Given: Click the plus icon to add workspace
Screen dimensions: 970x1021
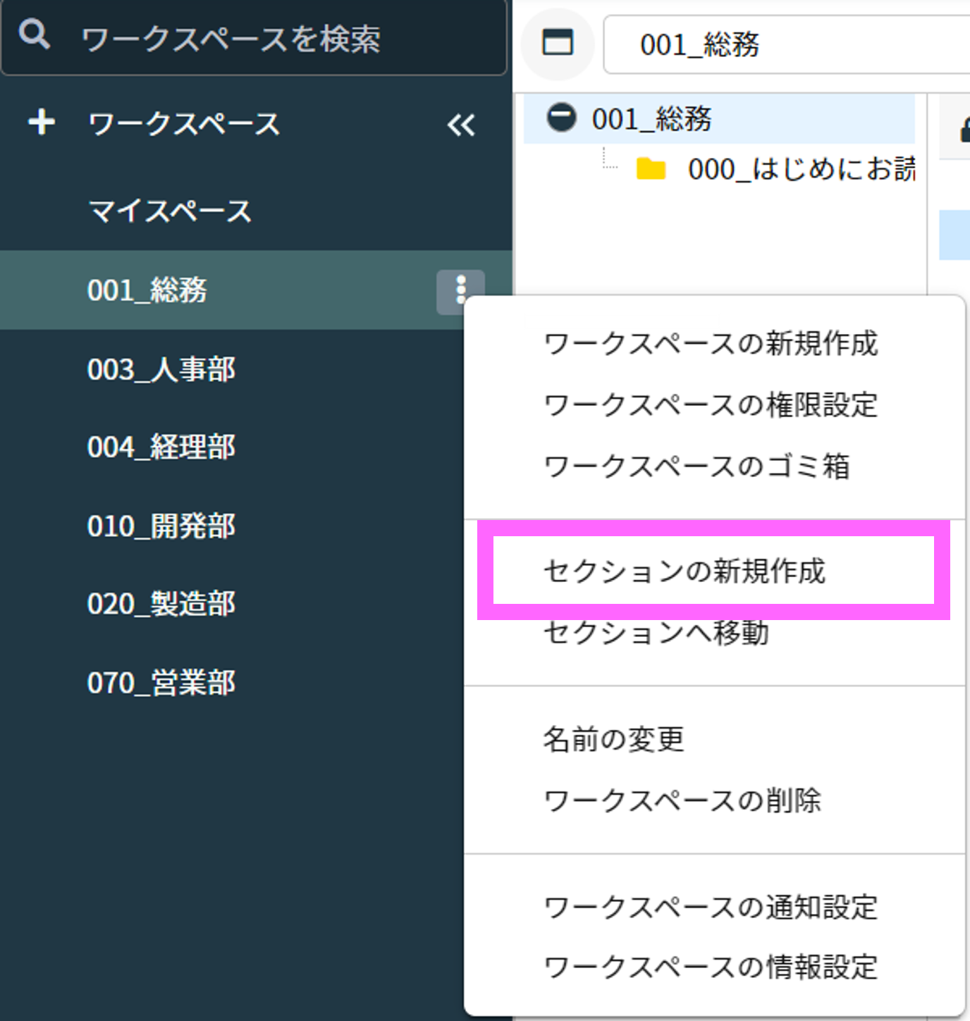Looking at the screenshot, I should (x=42, y=122).
